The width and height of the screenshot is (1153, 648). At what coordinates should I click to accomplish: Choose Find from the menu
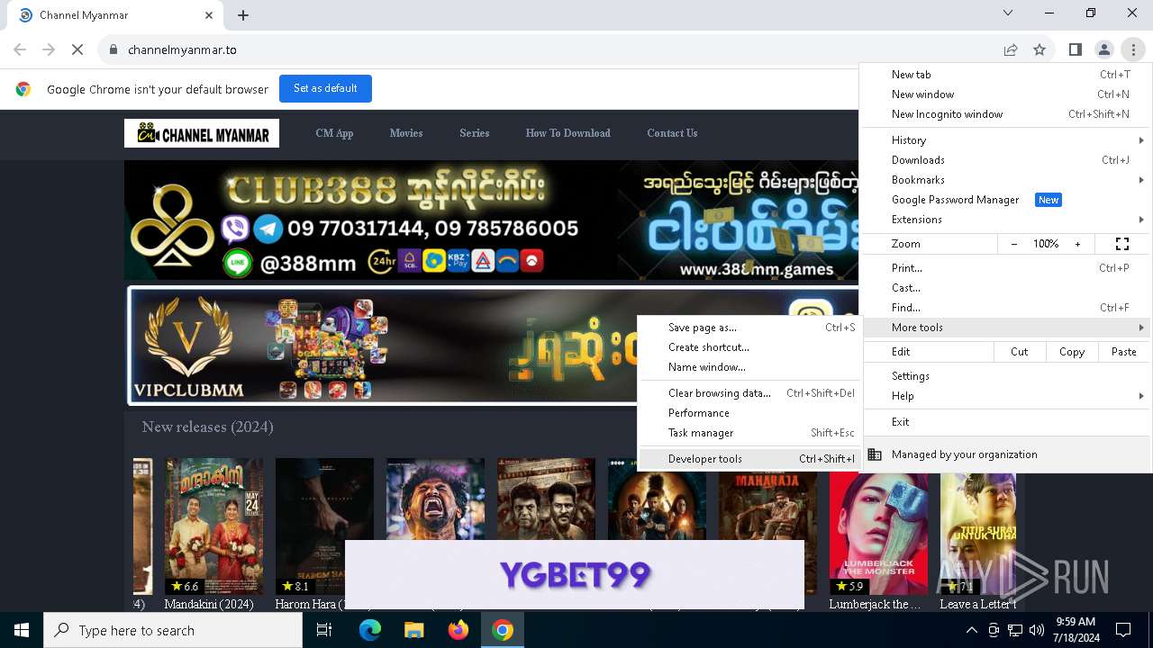click(x=1007, y=308)
